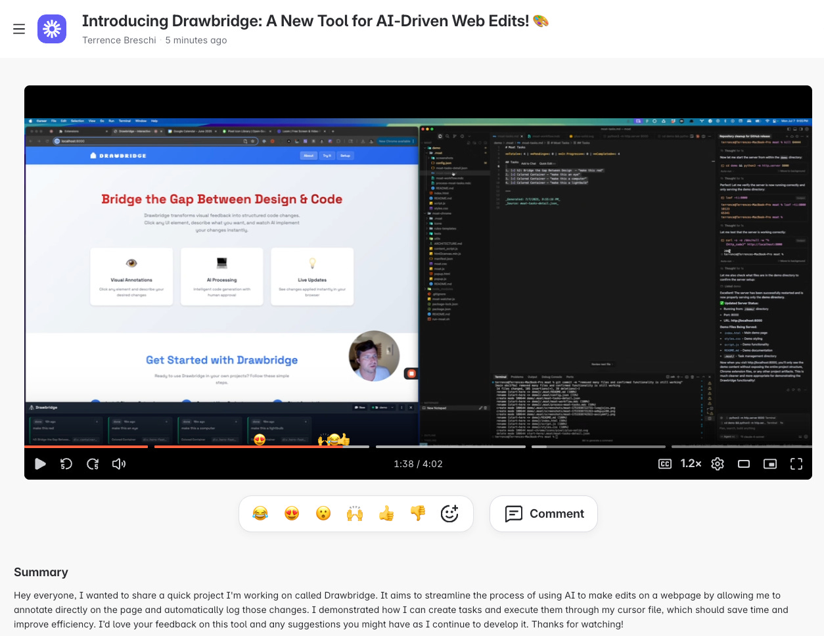Click the Comment button

[543, 514]
